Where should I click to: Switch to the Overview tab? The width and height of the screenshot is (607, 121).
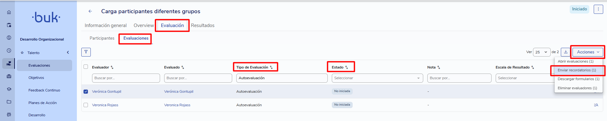pos(144,25)
